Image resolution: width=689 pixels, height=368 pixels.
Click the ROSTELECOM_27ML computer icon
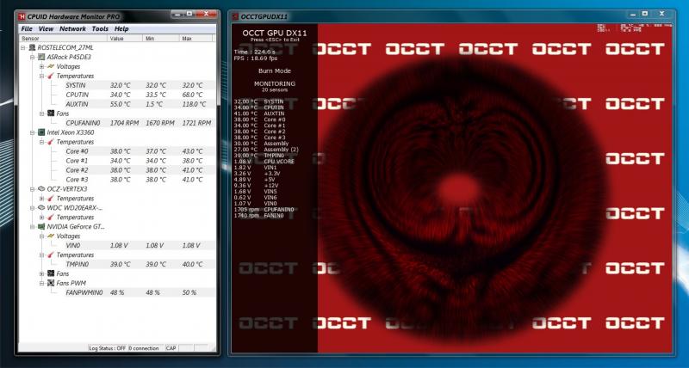(x=32, y=47)
